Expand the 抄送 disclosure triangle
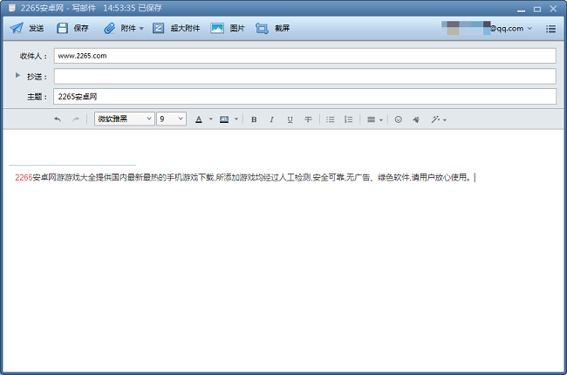The height and width of the screenshot is (375, 567). tap(17, 76)
